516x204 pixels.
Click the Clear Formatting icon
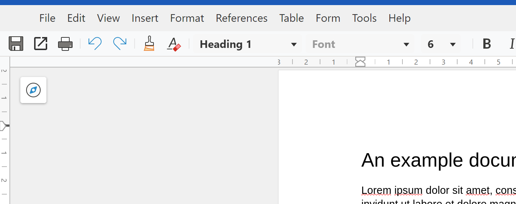pos(174,44)
